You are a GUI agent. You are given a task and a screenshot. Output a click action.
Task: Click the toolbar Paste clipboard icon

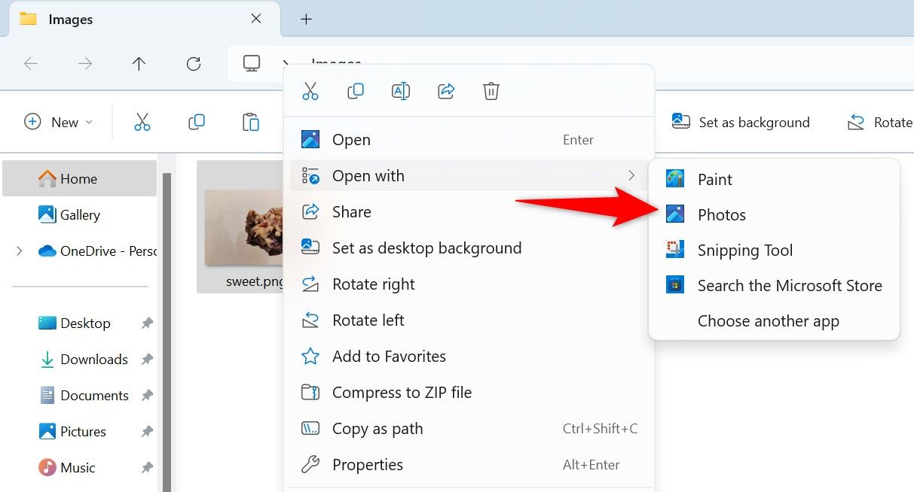[251, 122]
